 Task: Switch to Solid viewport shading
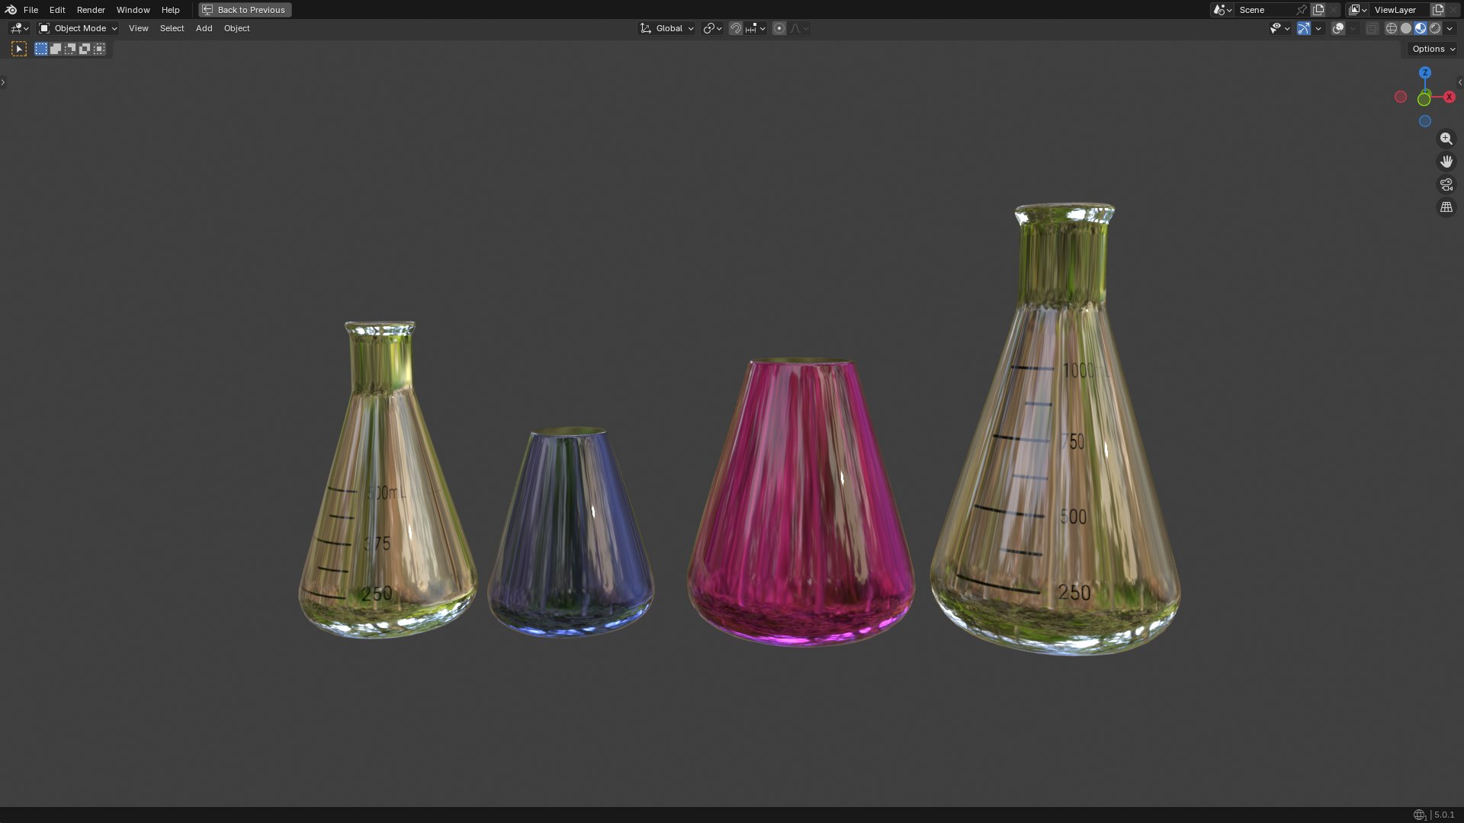coord(1406,28)
